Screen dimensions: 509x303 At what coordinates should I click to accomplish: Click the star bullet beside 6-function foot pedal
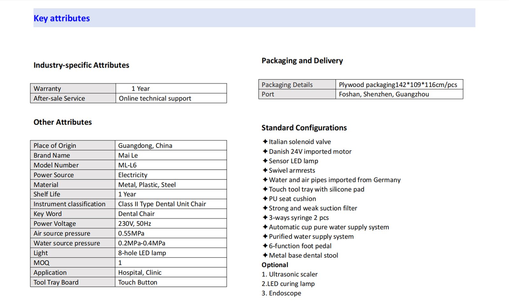[x=265, y=246]
